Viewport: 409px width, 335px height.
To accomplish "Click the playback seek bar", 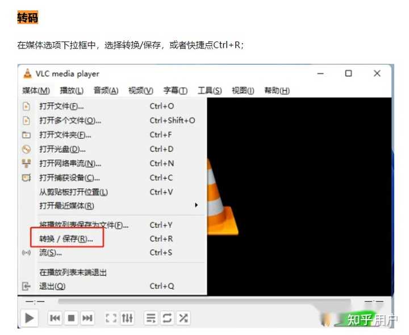I will pyautogui.click(x=204, y=302).
